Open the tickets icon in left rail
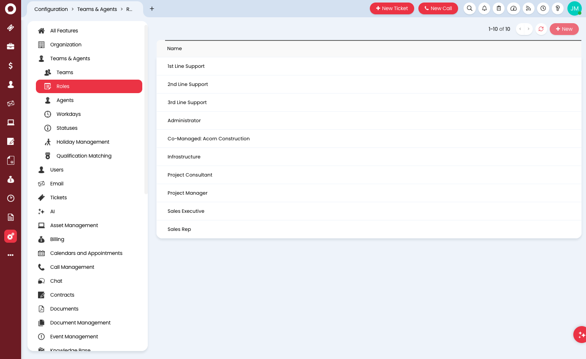This screenshot has height=359, width=586. tap(11, 28)
